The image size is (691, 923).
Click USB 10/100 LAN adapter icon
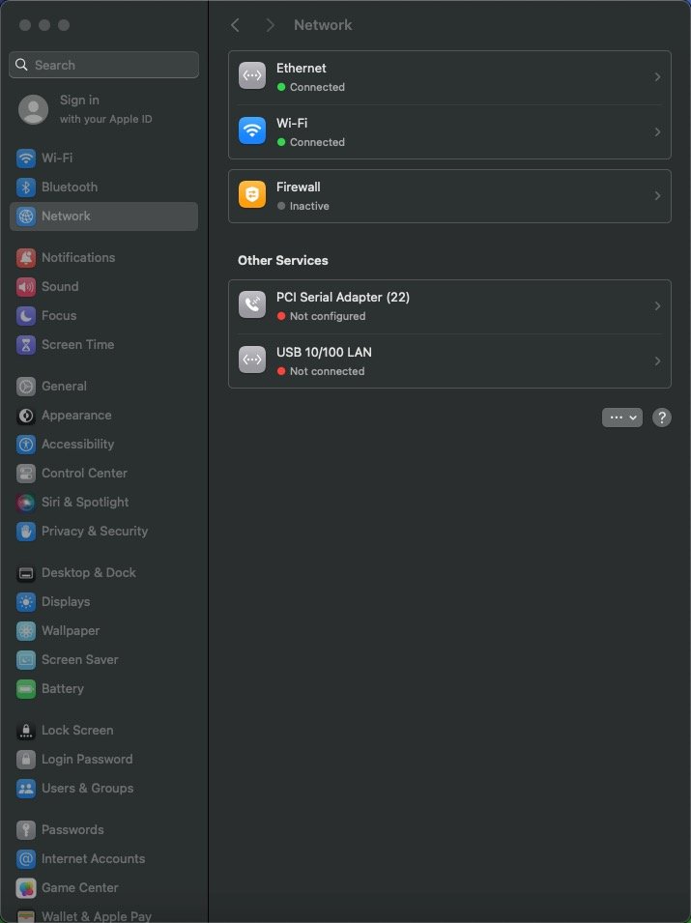[x=252, y=360]
